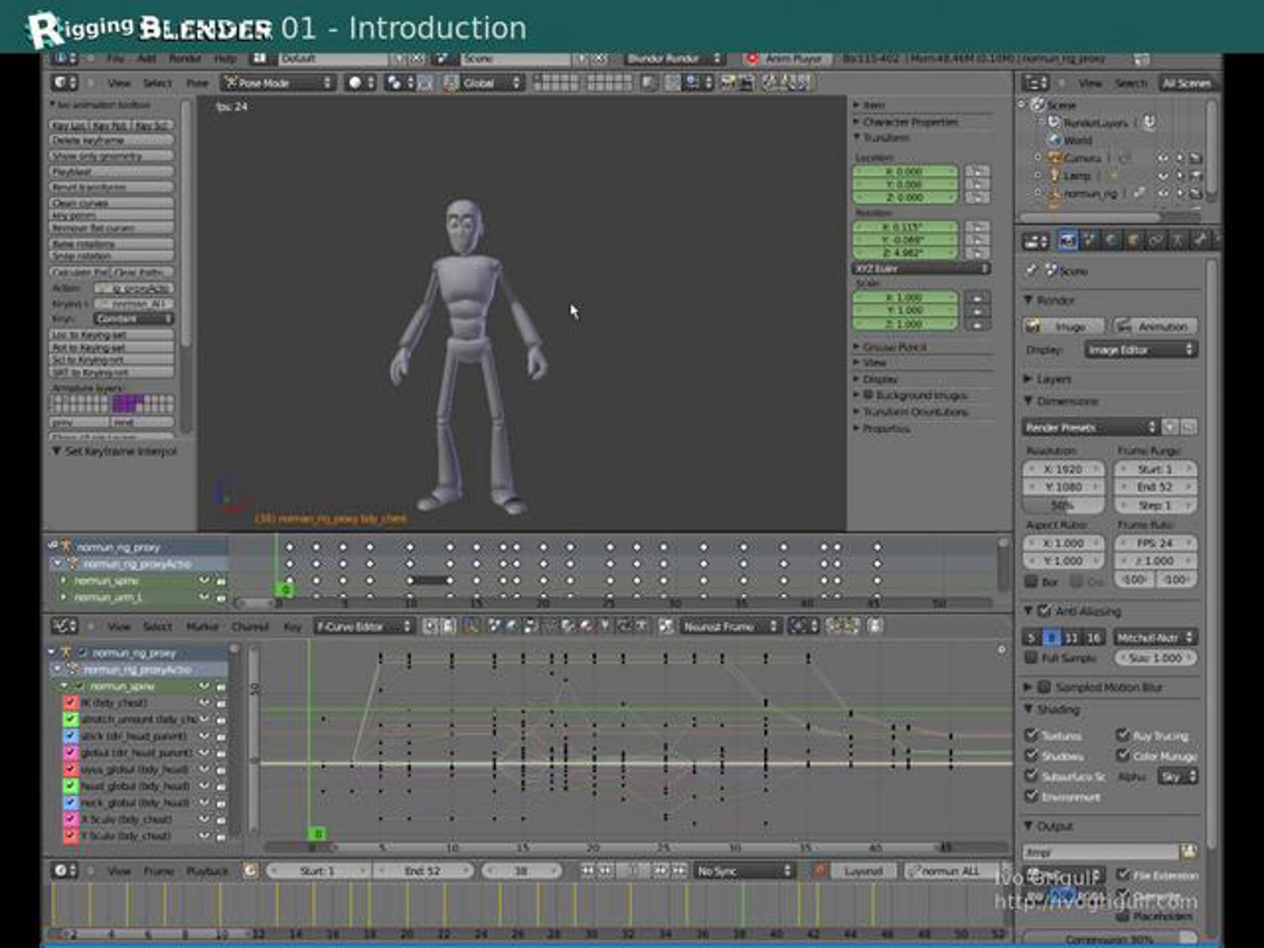Toggle the Anti-Aliasing checkbox
Image resolution: width=1264 pixels, height=948 pixels.
[x=1043, y=610]
